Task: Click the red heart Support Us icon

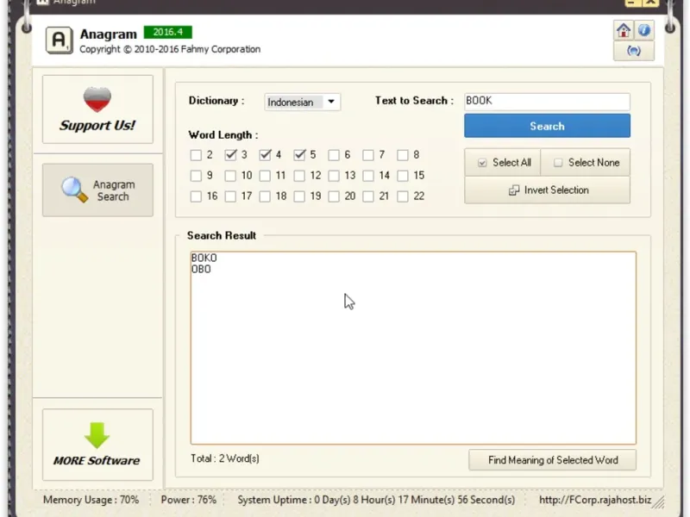Action: (x=97, y=99)
